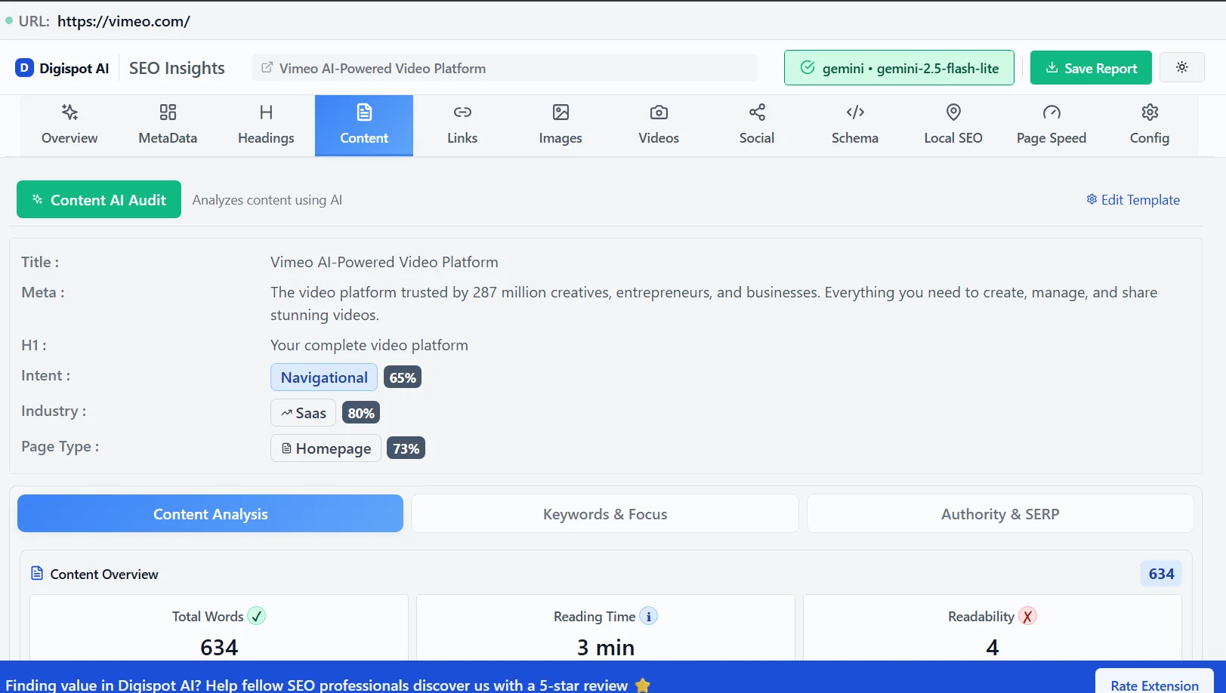Toggle the light/dark theme sun icon
Image resolution: width=1226 pixels, height=693 pixels.
click(x=1182, y=67)
